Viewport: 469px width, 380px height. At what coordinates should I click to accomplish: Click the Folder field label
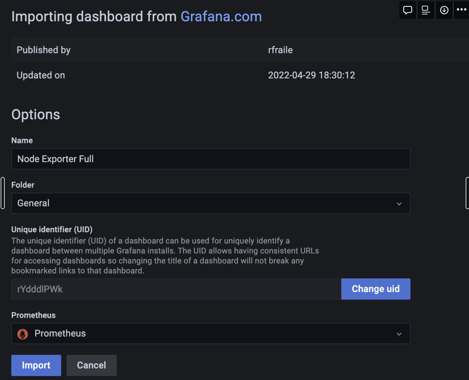(x=23, y=185)
